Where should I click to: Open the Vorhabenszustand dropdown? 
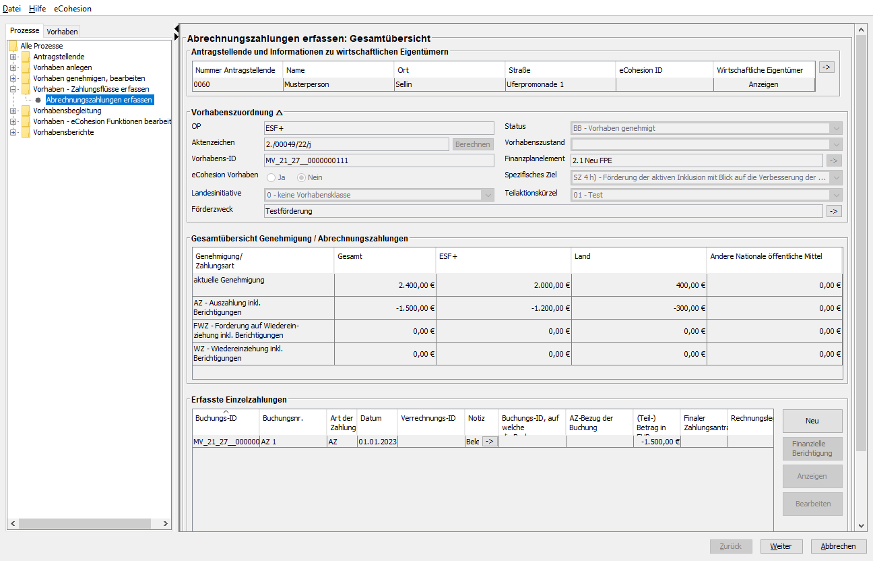tap(836, 144)
